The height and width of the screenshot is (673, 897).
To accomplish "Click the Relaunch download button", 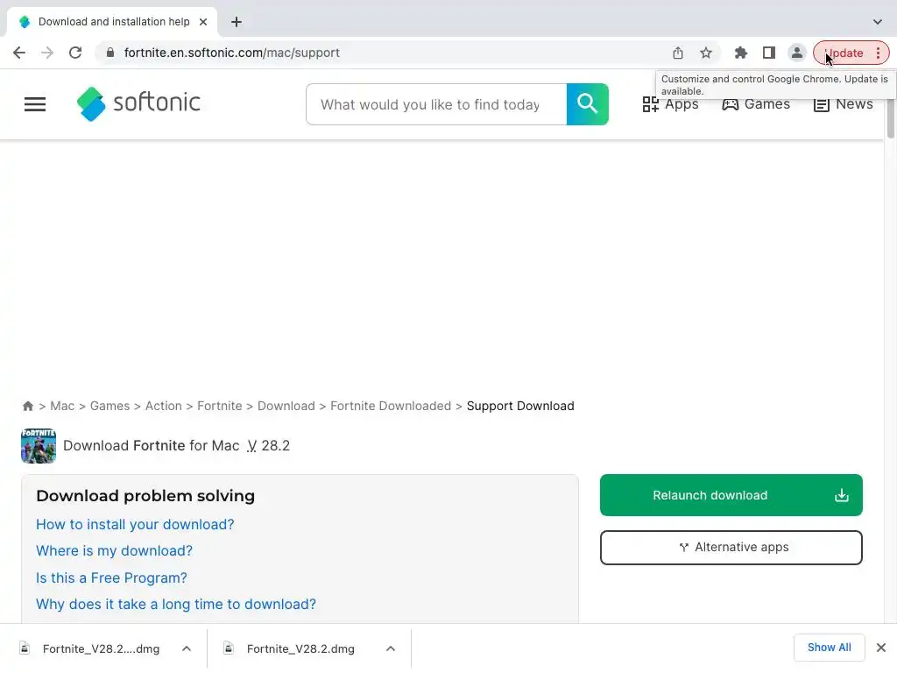I will 731,495.
